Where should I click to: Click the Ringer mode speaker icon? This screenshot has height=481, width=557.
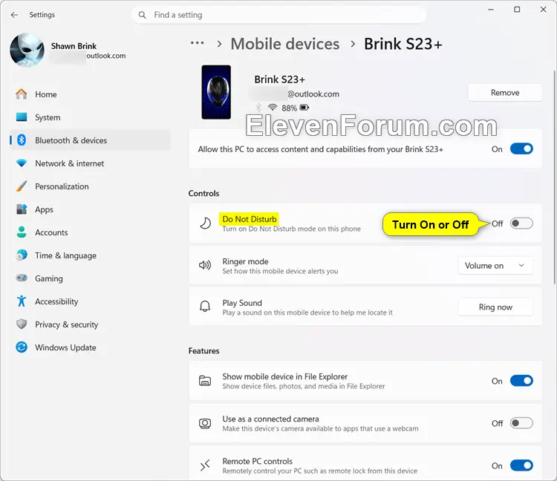(205, 266)
